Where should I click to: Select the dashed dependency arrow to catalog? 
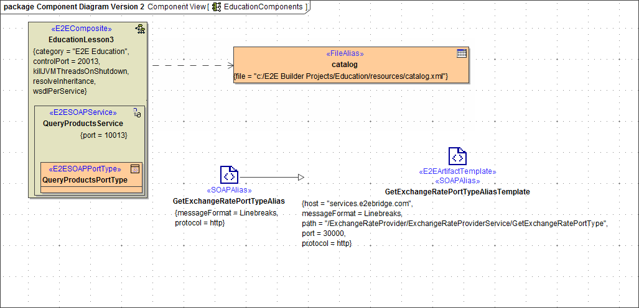192,65
